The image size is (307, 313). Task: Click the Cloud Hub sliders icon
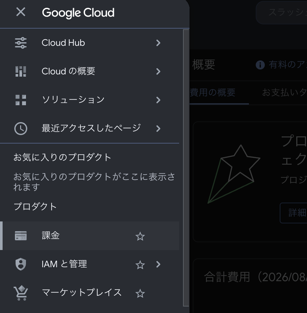pyautogui.click(x=21, y=43)
